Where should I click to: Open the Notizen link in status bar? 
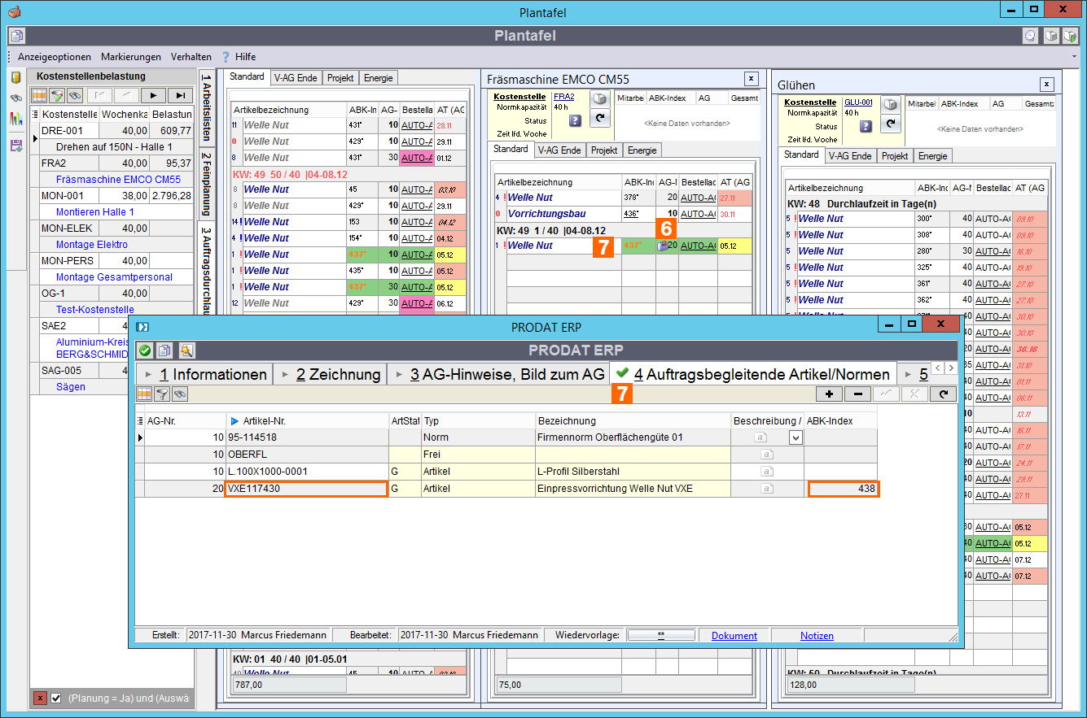[x=817, y=636]
